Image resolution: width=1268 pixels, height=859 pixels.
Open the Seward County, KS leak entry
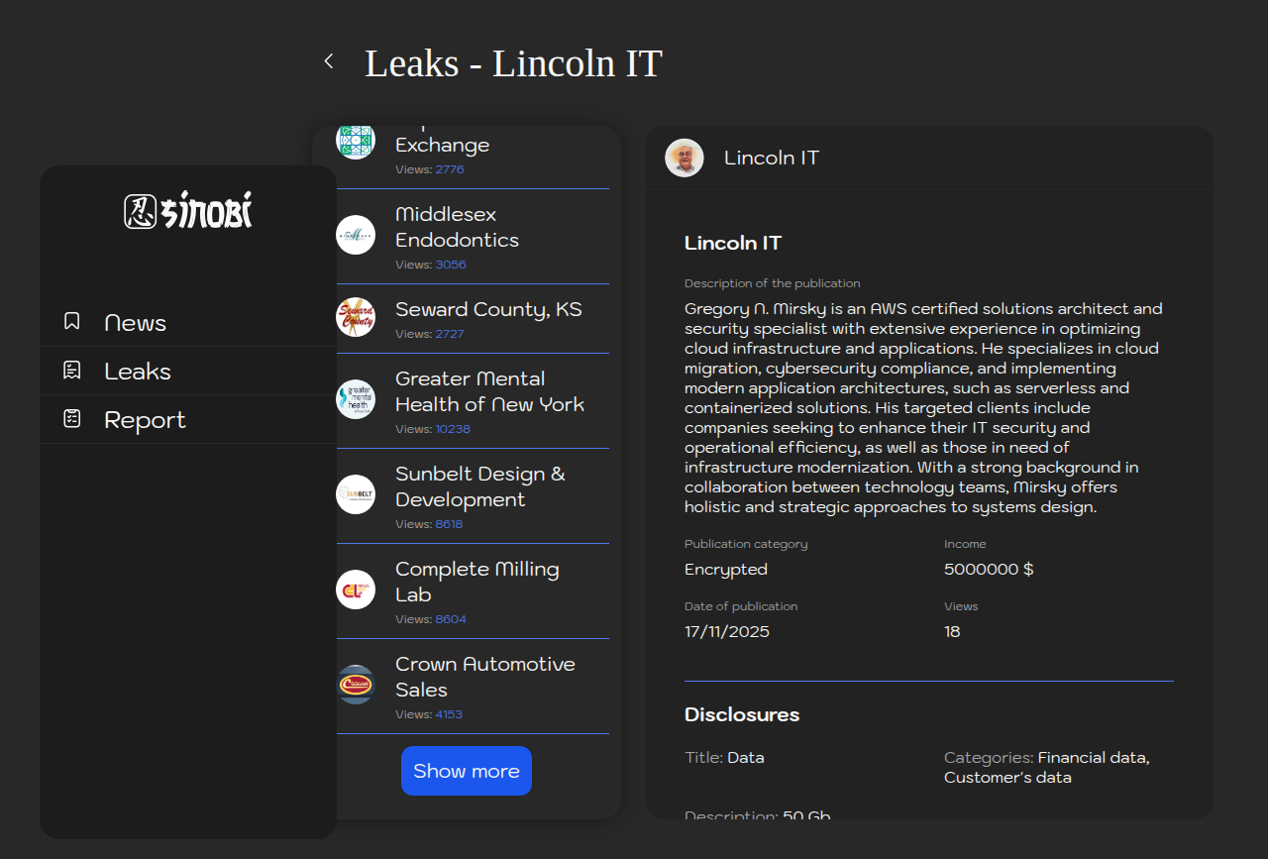pos(488,310)
